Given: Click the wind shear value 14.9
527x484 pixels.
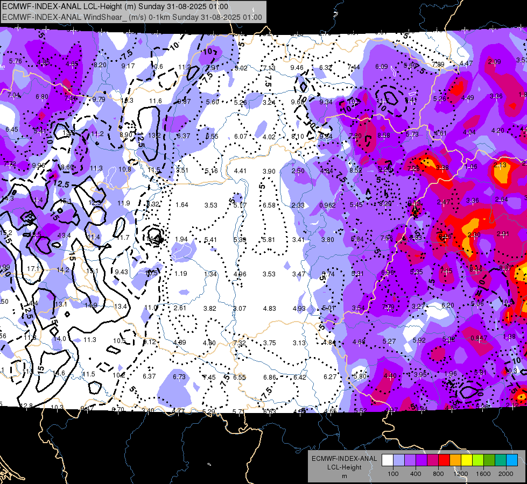Looking at the screenshot, I should click(91, 305).
